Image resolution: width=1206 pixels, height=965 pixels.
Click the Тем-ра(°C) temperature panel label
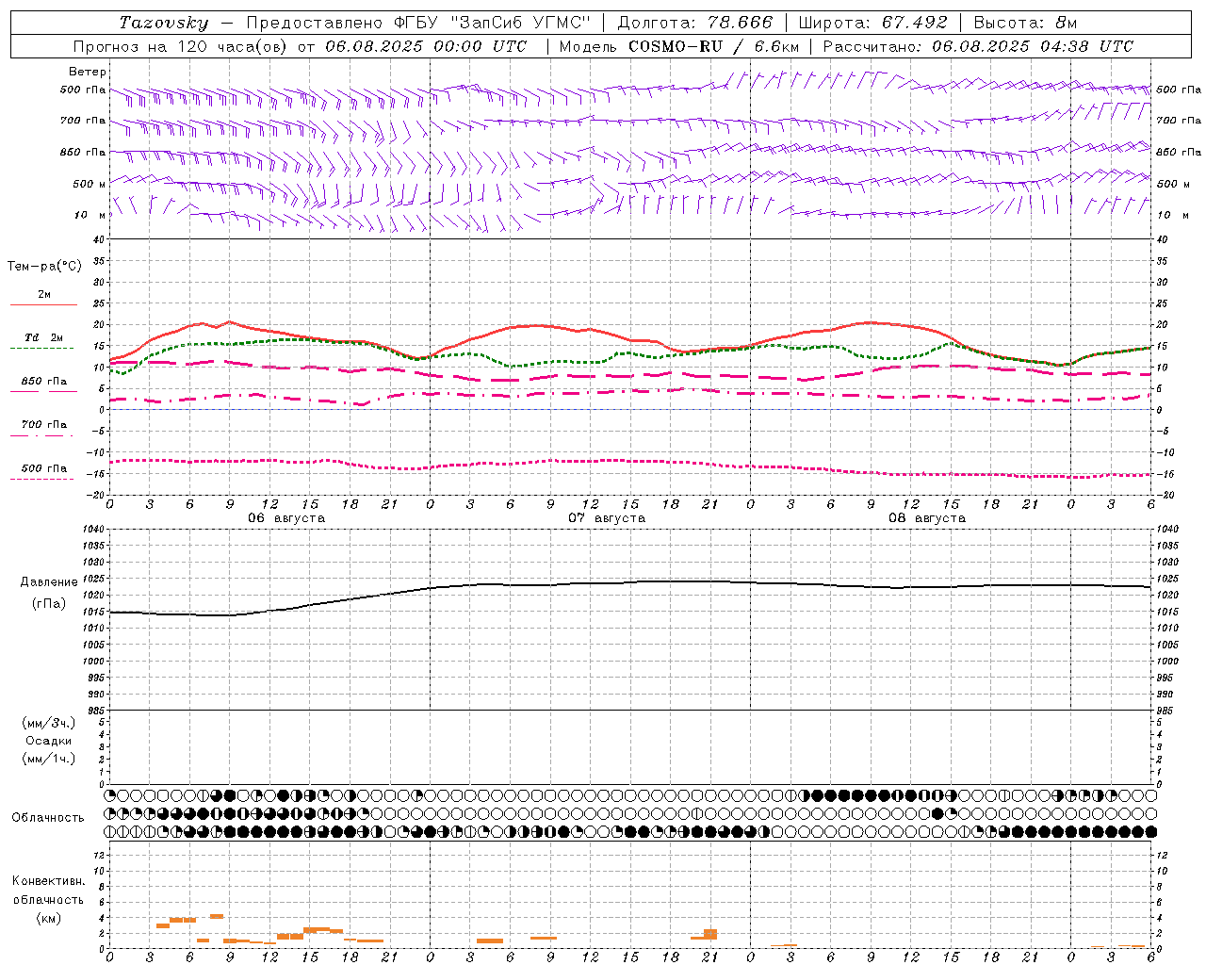pos(44,267)
